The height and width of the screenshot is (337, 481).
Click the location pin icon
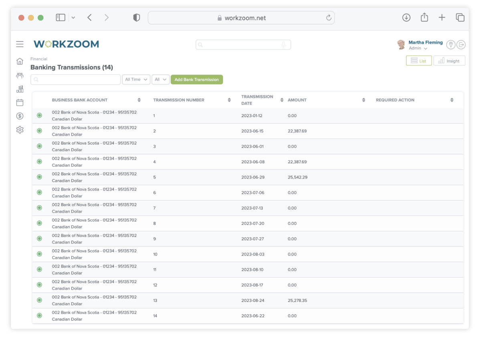tap(451, 45)
